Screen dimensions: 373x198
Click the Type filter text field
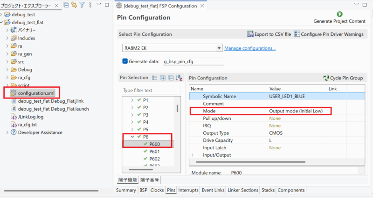point(151,90)
